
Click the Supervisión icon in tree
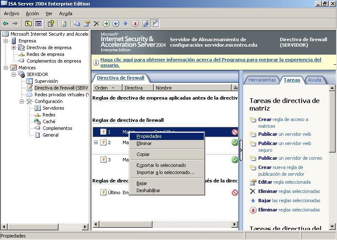[29, 81]
